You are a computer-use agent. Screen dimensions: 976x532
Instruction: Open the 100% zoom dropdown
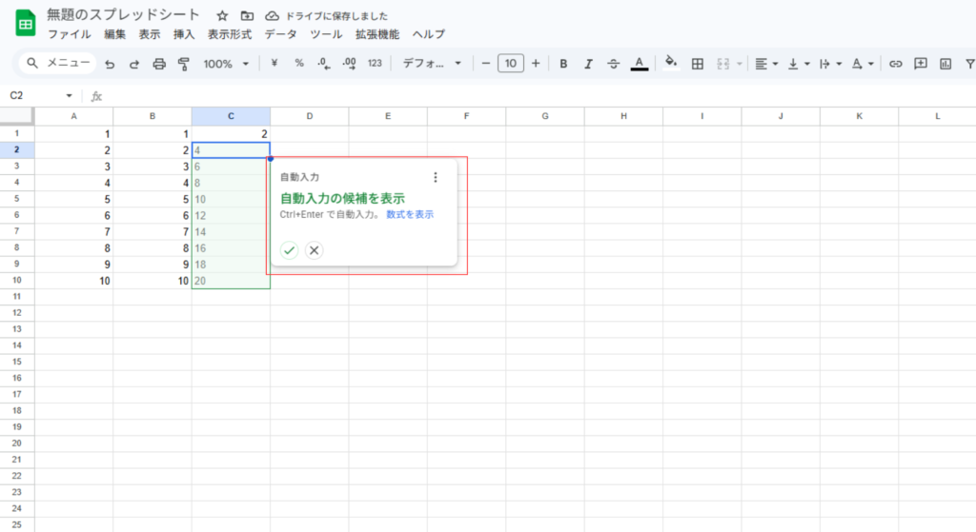(226, 64)
